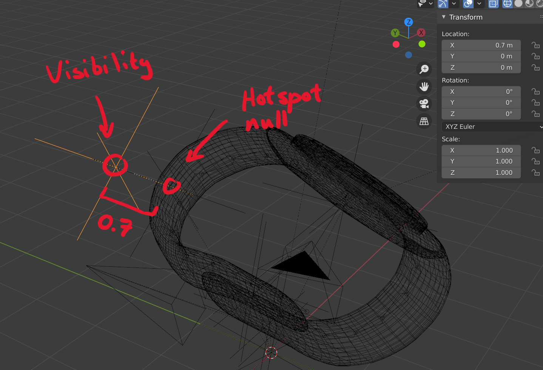Image resolution: width=543 pixels, height=370 pixels.
Task: Click the Zoom view magnifier button
Action: click(x=424, y=69)
